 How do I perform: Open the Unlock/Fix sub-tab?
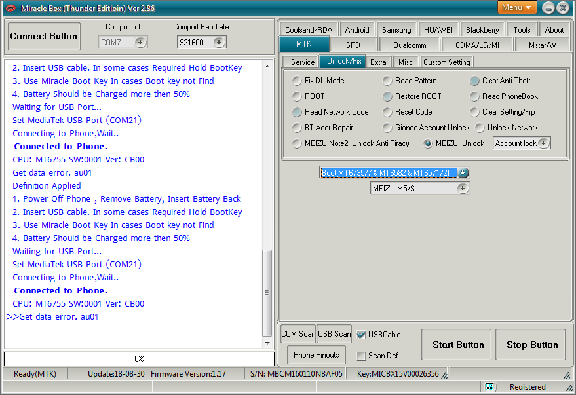[344, 61]
